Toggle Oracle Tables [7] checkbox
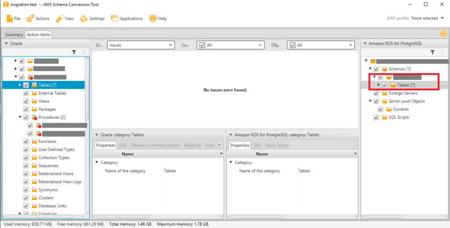The width and height of the screenshot is (450, 228). (x=26, y=85)
